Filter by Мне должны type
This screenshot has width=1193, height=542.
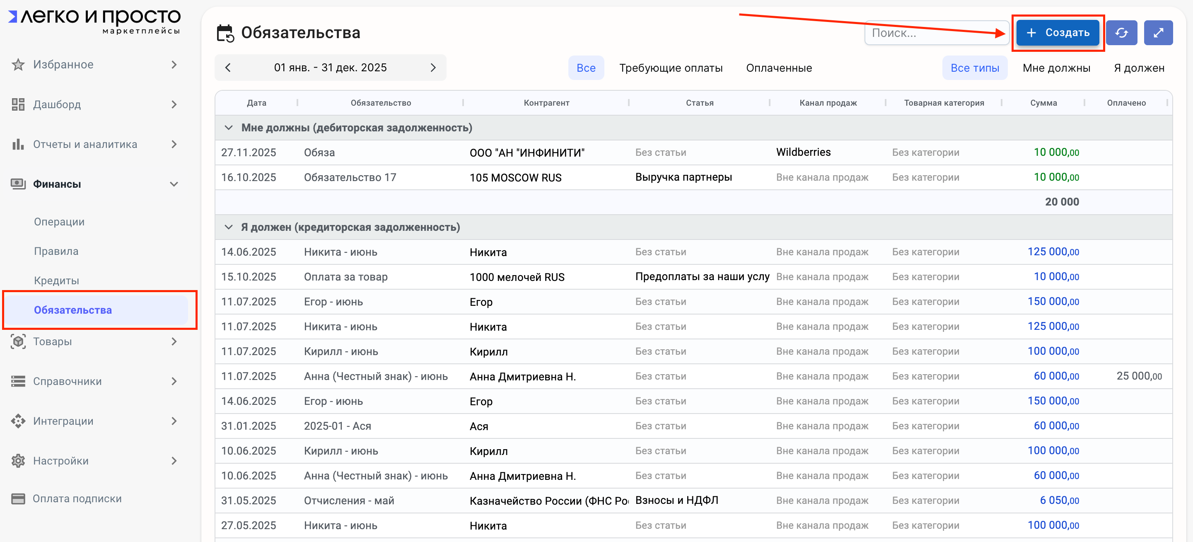point(1056,68)
